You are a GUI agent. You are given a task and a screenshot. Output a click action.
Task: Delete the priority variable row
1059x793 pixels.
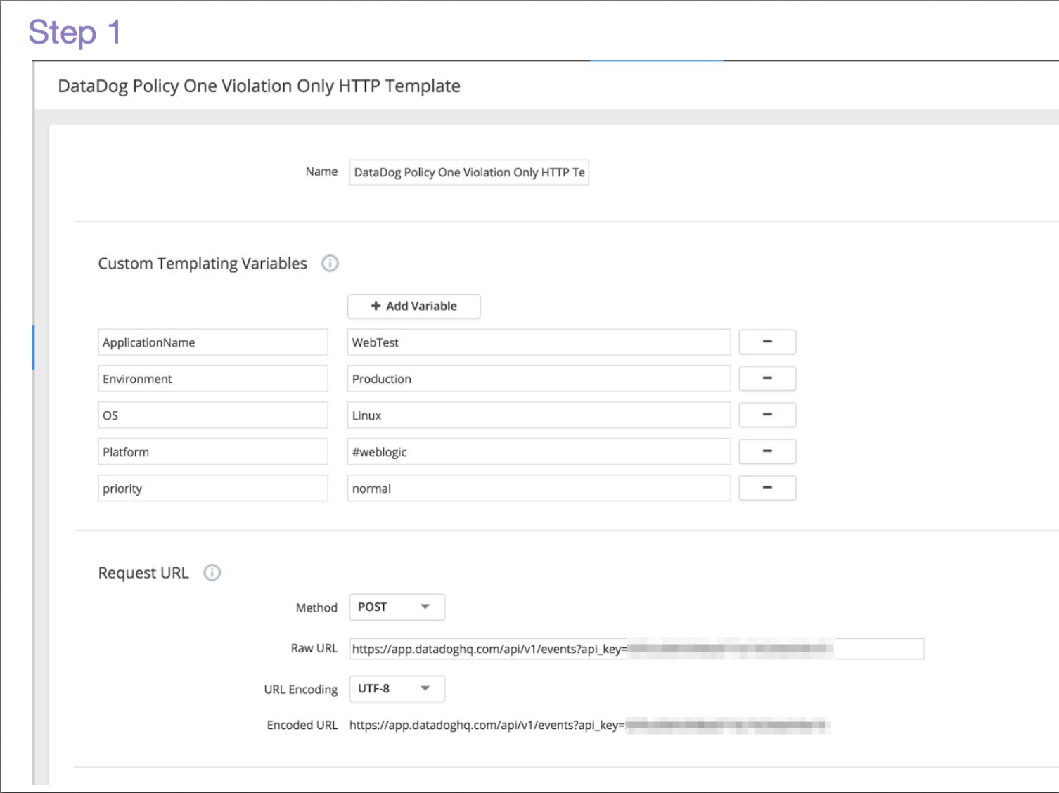coord(766,489)
